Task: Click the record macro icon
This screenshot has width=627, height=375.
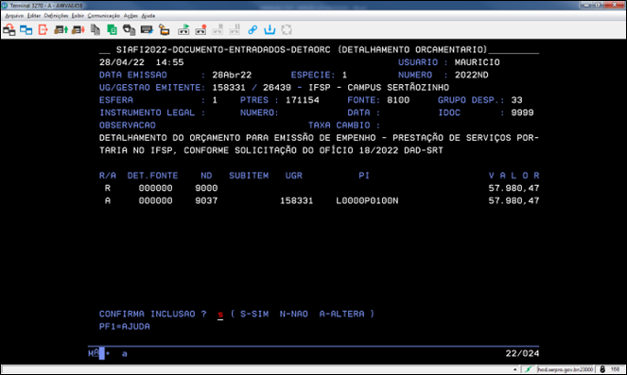Action: [x=200, y=29]
